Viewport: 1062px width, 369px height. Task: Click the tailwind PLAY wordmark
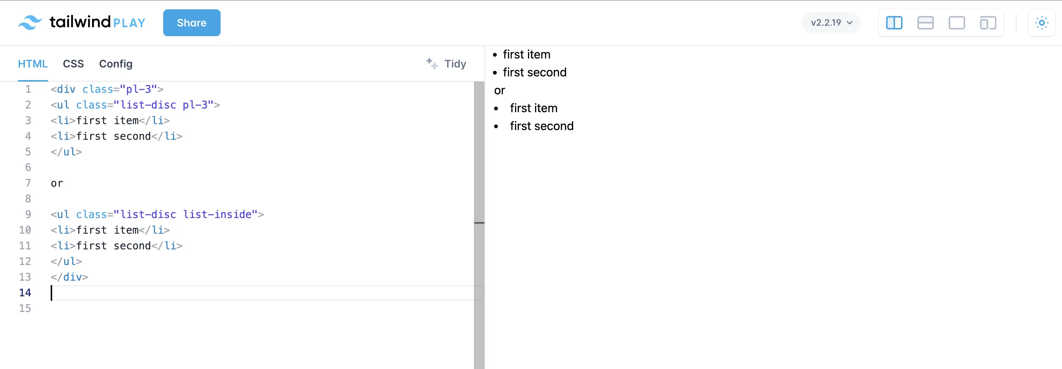tap(97, 22)
